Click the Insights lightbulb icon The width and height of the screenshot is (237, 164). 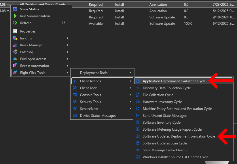(15, 38)
